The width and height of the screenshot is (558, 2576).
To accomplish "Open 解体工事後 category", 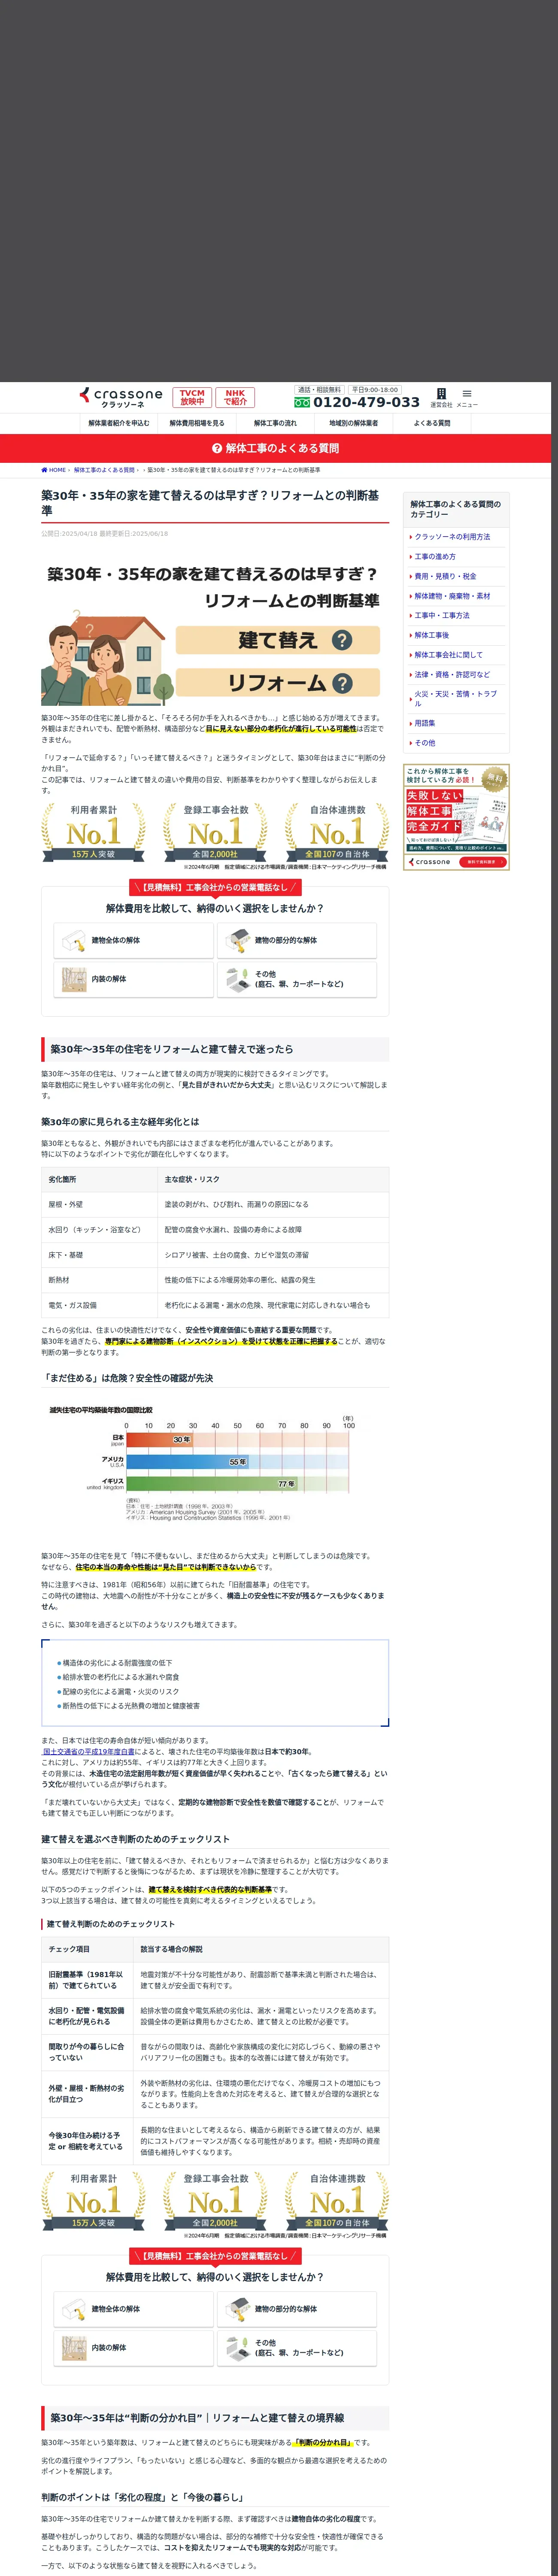I will [432, 635].
